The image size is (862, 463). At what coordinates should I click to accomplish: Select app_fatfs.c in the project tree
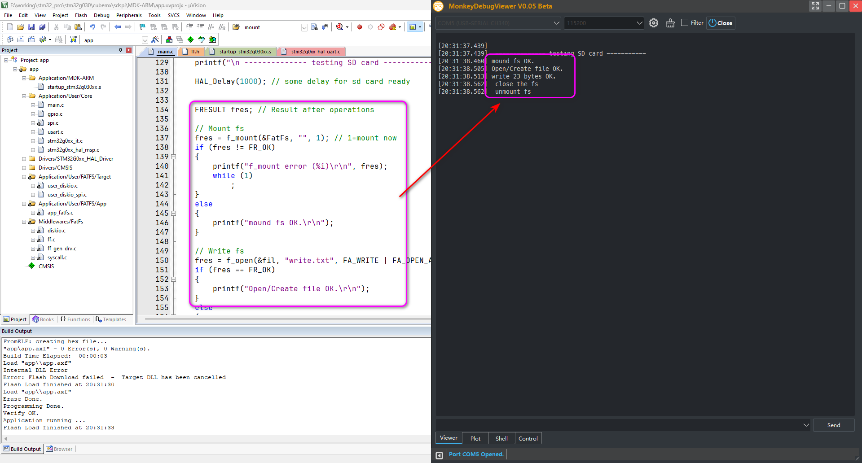click(60, 213)
